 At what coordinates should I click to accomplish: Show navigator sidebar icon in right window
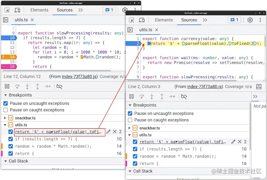tap(130, 30)
